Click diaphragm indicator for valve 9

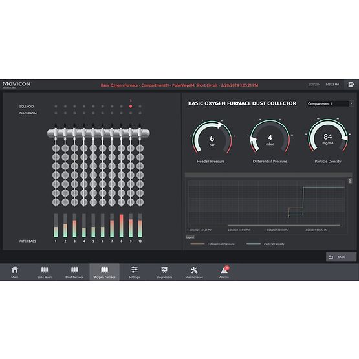pyautogui.click(x=131, y=113)
